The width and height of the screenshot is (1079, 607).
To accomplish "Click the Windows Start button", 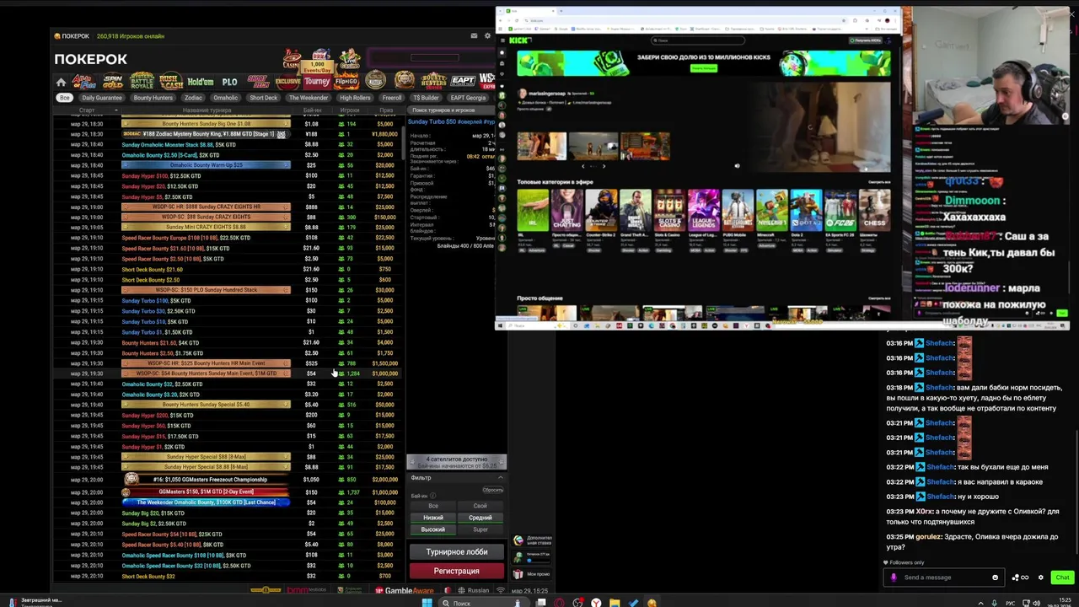I will [x=427, y=603].
